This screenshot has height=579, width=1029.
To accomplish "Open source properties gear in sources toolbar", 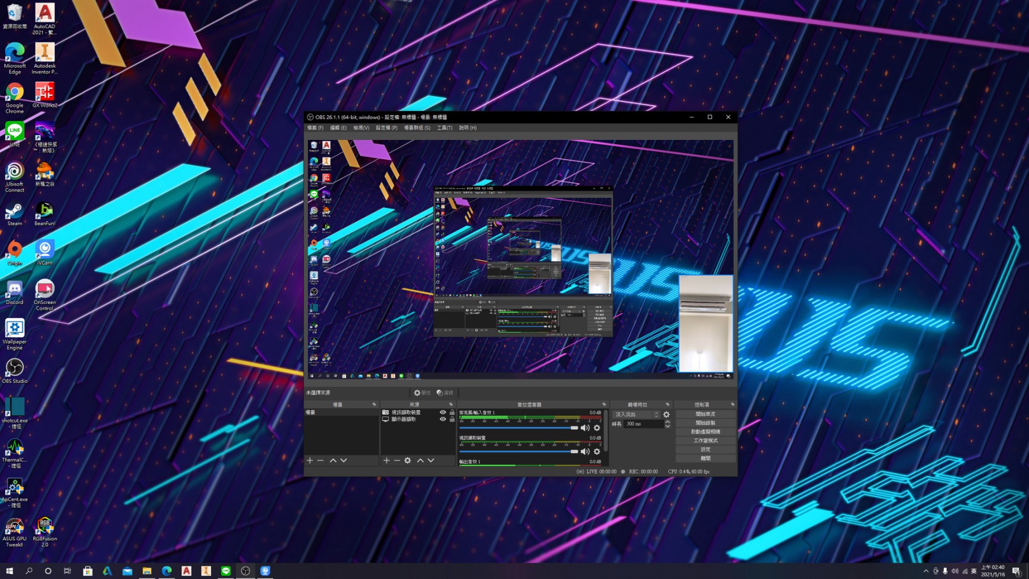I will [408, 460].
